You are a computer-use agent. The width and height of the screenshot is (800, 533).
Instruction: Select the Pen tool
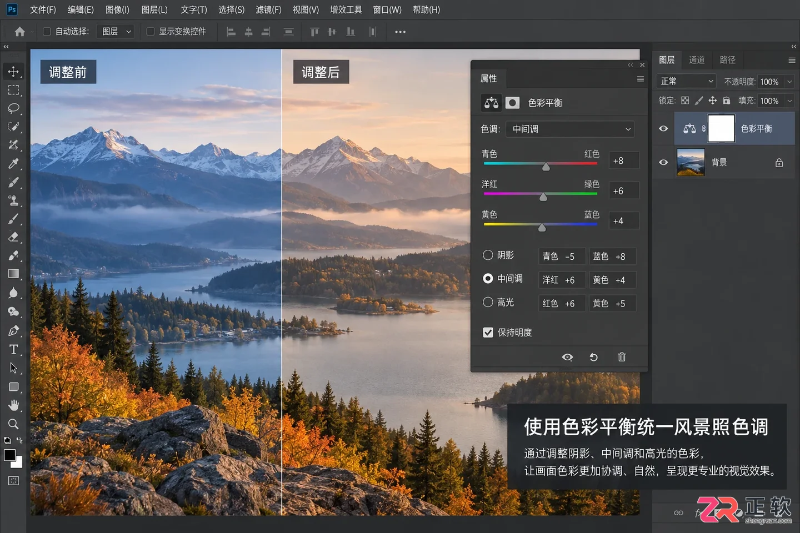click(13, 331)
